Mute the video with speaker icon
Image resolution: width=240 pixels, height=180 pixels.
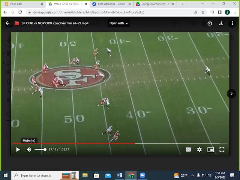tap(28, 150)
